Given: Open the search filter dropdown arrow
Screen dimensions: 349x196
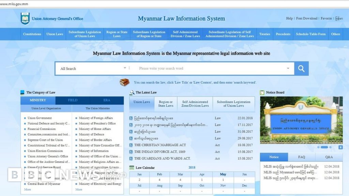Looking at the screenshot, I should click(x=288, y=68).
